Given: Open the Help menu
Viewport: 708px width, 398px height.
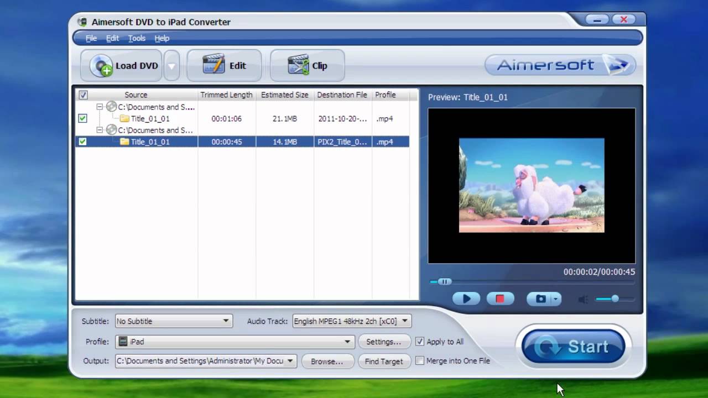Looking at the screenshot, I should click(x=162, y=38).
